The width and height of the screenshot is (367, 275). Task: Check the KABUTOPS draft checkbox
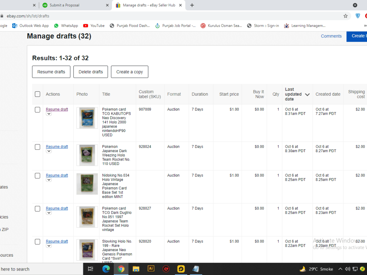[37, 110]
